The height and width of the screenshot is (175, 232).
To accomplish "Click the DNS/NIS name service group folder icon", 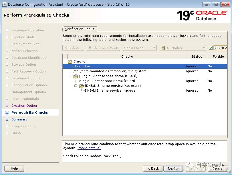I will [81, 86].
